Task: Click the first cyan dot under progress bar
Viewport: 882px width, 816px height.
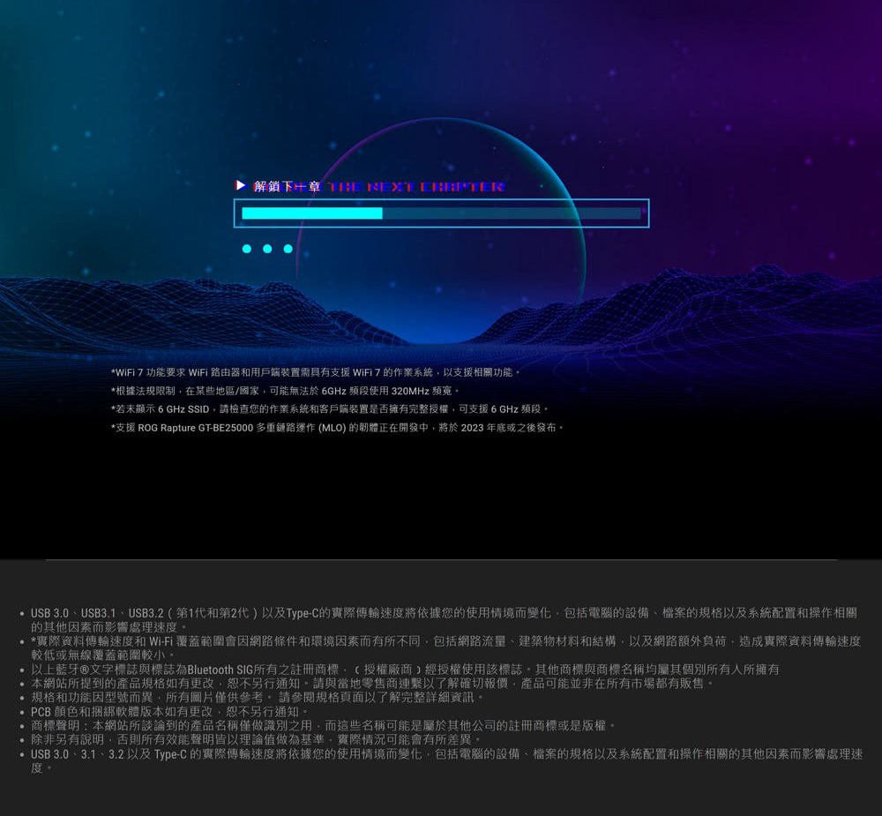Action: point(247,249)
